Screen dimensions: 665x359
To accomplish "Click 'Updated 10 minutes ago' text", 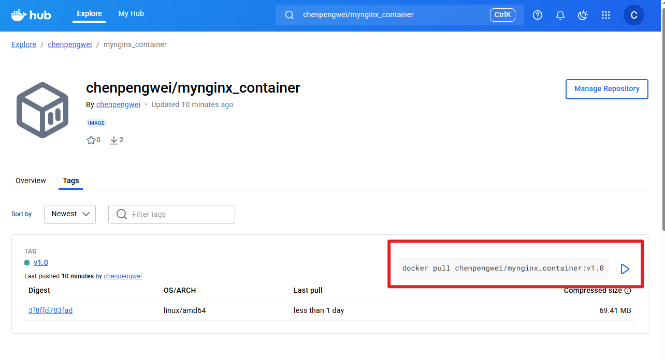I will pyautogui.click(x=192, y=104).
